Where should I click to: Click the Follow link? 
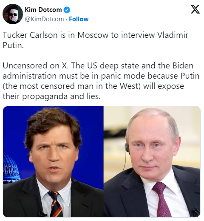click(x=79, y=19)
